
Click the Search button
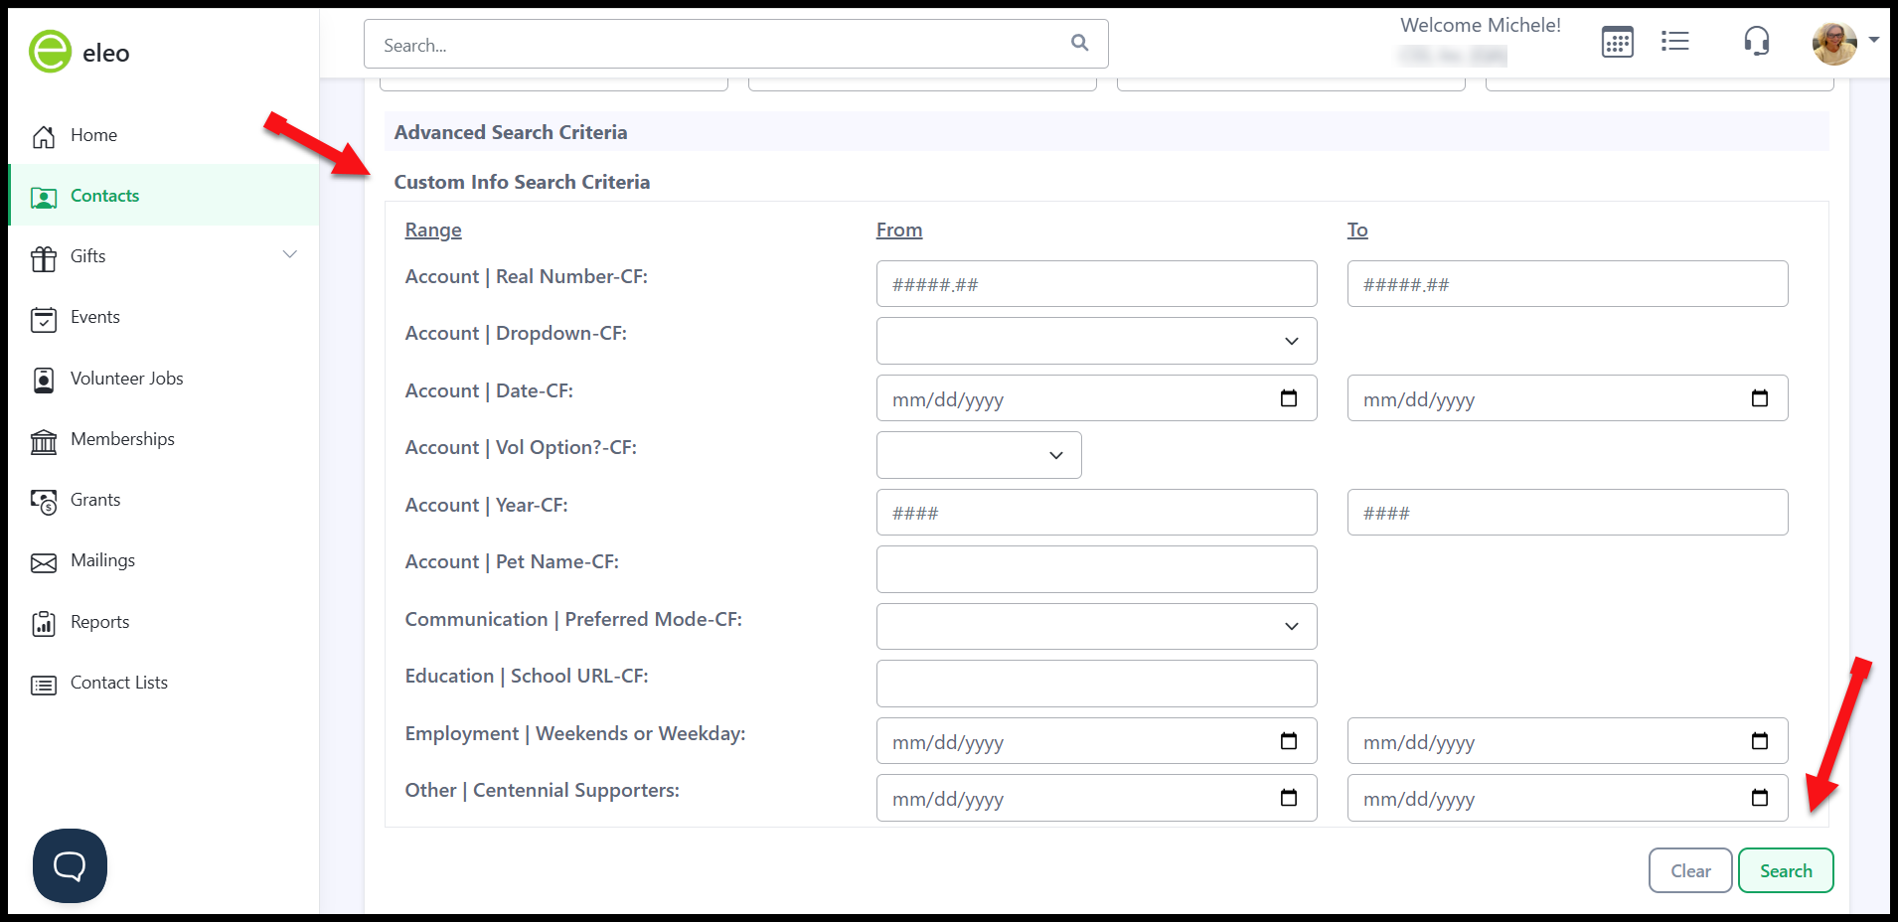tap(1786, 870)
